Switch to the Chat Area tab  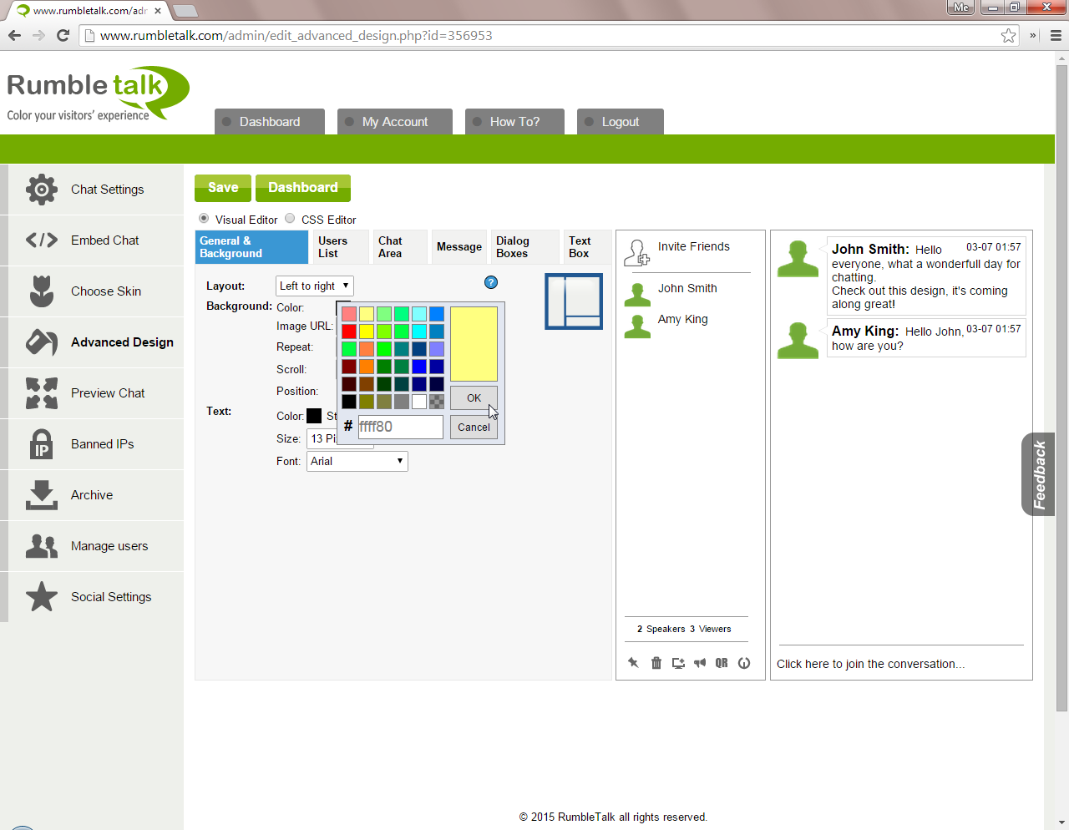coord(400,247)
